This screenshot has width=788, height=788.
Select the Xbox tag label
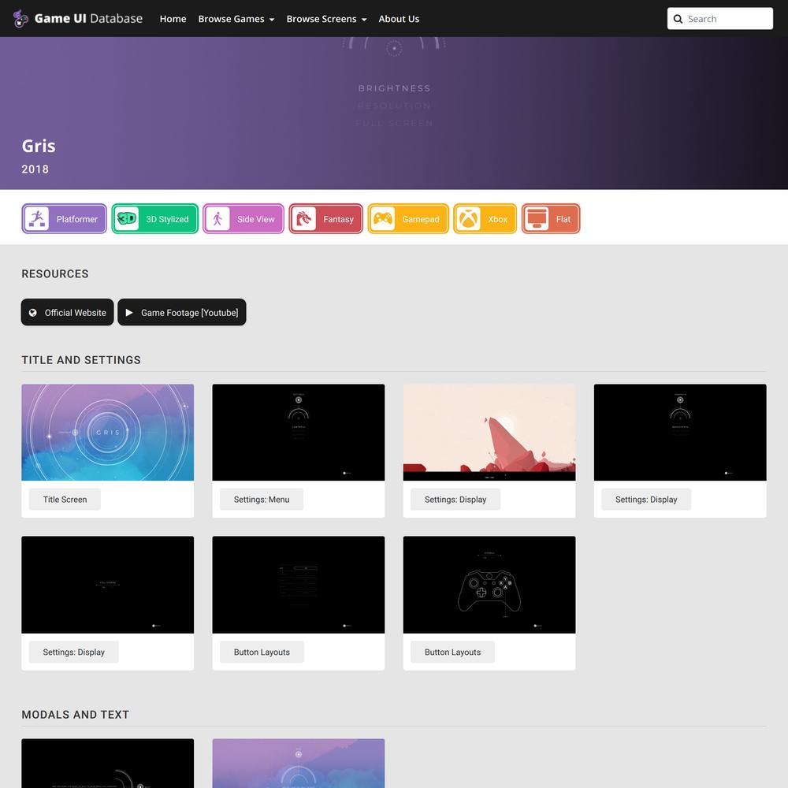(497, 219)
